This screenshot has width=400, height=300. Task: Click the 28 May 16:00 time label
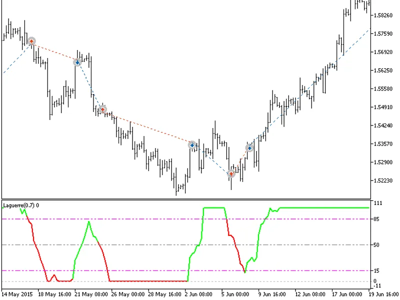click(164, 294)
